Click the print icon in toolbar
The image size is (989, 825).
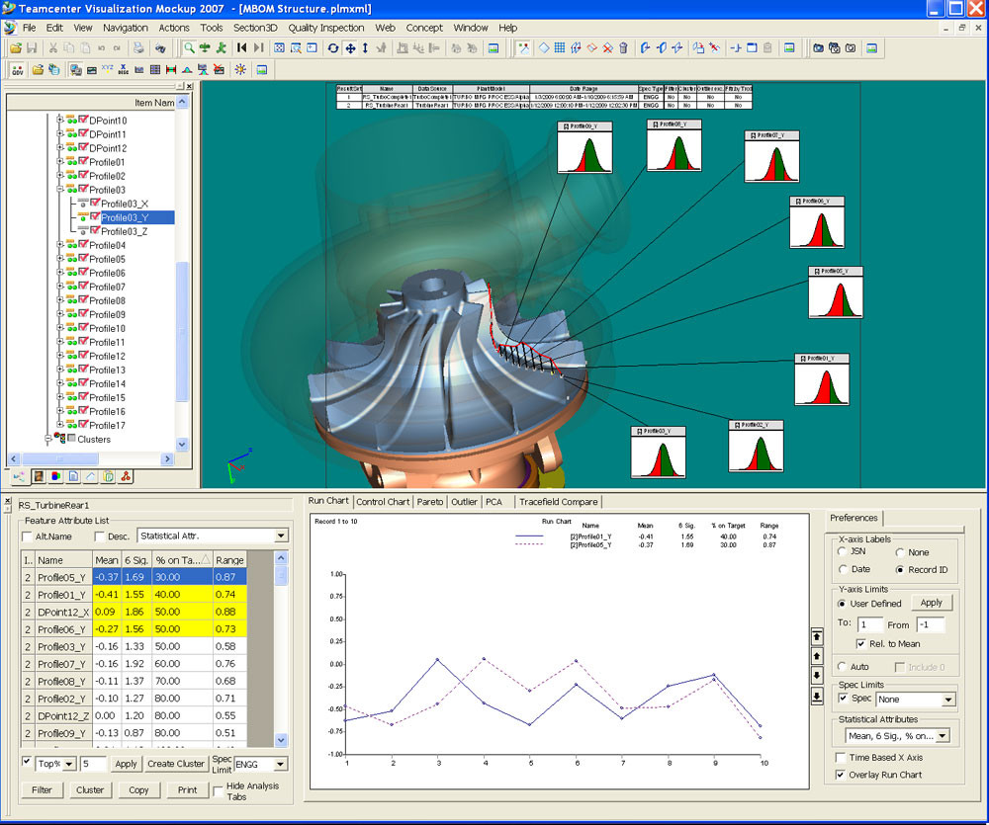click(x=138, y=47)
